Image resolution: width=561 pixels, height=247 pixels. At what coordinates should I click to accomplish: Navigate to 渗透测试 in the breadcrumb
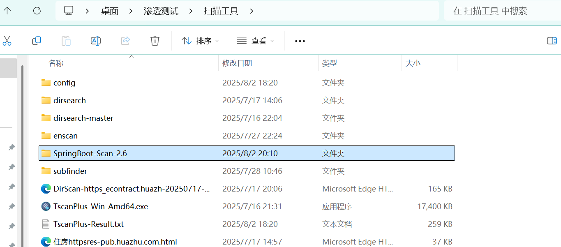(161, 11)
